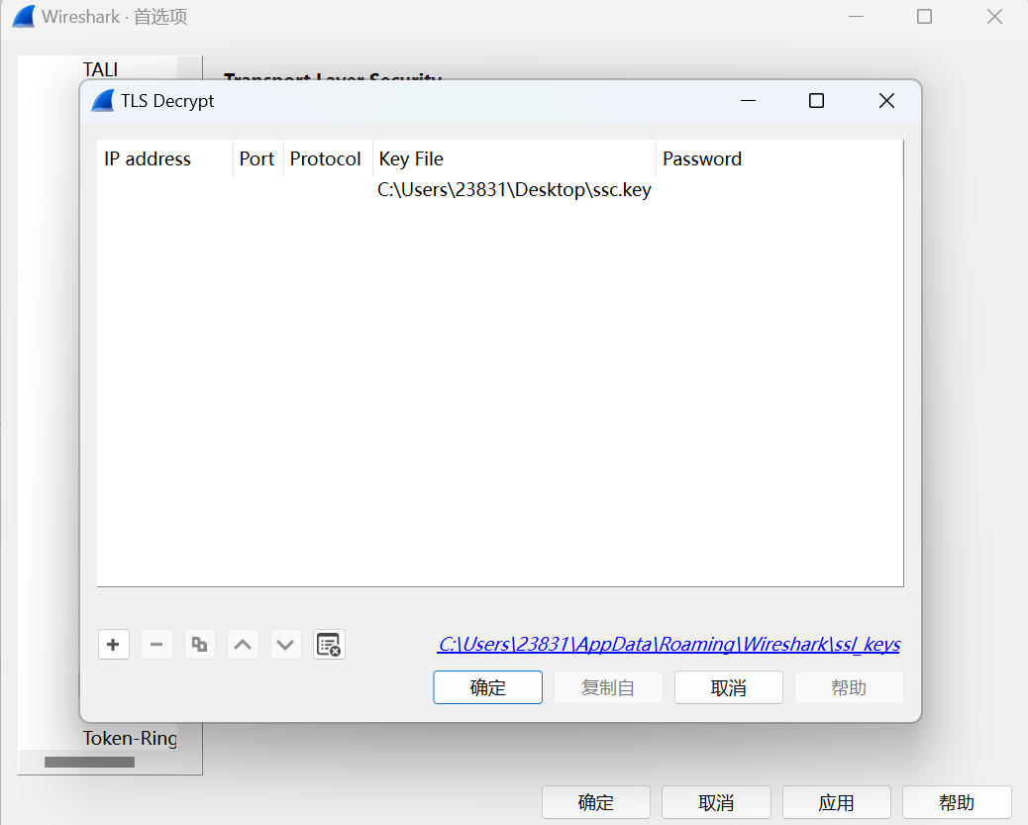
Task: Maximize the TLS Decrypt dialog
Action: (816, 101)
